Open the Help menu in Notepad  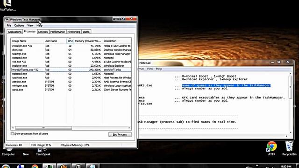159,69
